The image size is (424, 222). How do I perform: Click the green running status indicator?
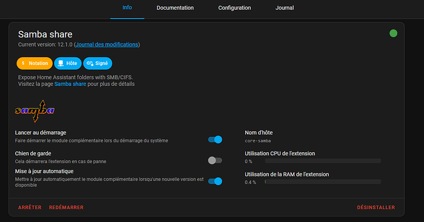(393, 34)
